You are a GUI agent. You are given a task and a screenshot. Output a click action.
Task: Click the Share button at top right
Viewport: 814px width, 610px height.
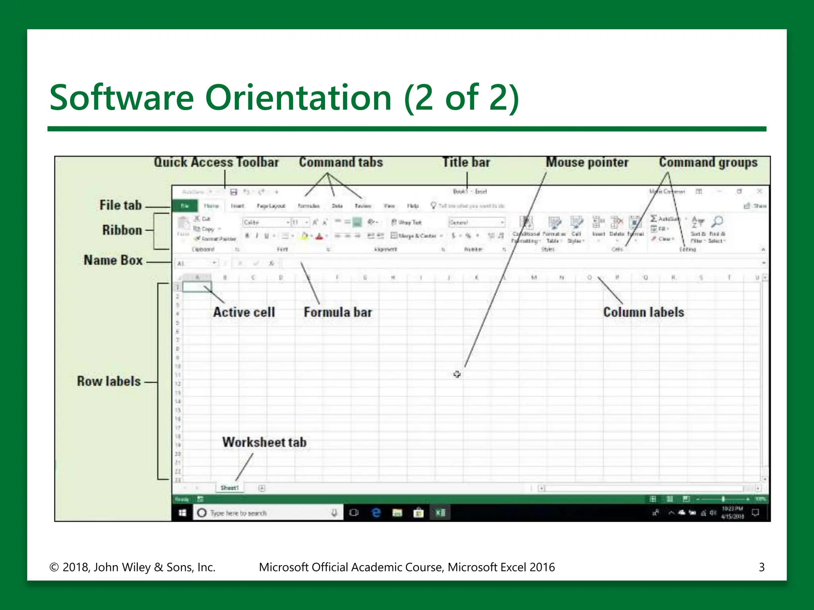tap(755, 206)
